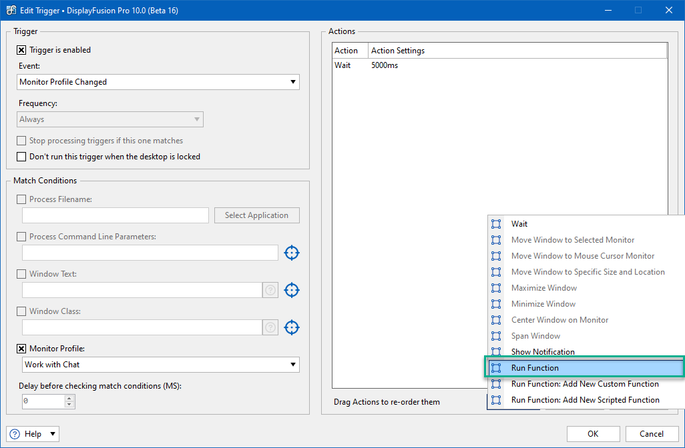Image resolution: width=685 pixels, height=448 pixels.
Task: Enable the Window Class match condition
Action: pos(21,311)
